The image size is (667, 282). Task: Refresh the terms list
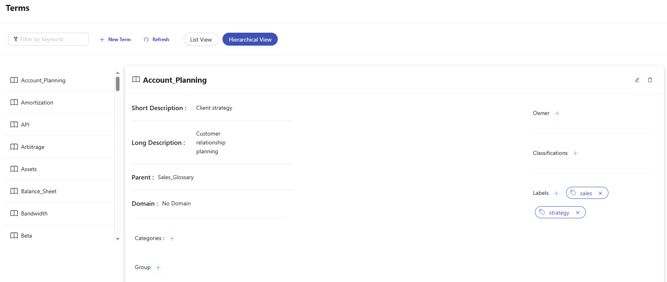pos(157,40)
